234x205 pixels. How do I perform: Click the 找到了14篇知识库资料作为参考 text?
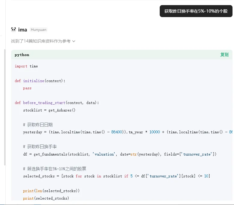tap(41, 41)
